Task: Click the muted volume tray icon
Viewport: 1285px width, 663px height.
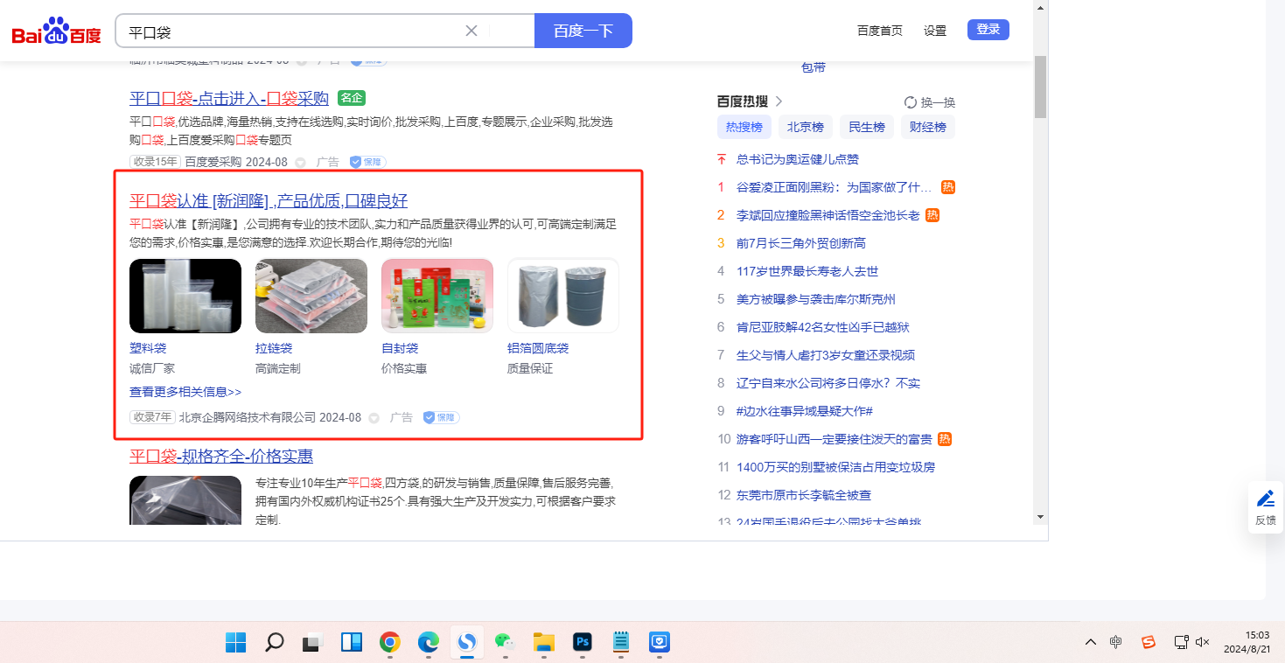Action: [x=1203, y=642]
